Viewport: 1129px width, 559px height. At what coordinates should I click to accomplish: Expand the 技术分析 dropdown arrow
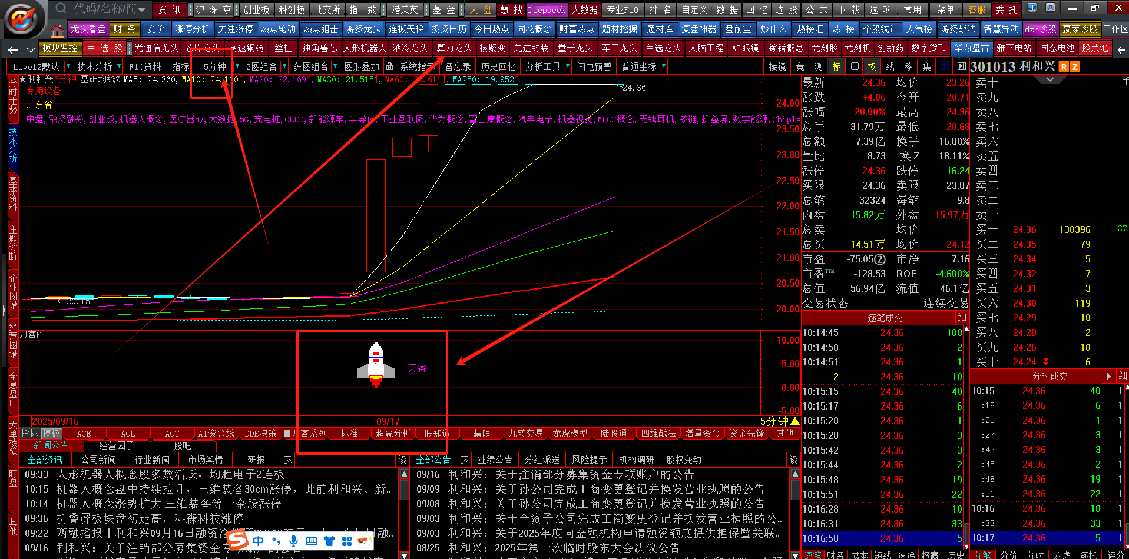tap(119, 66)
